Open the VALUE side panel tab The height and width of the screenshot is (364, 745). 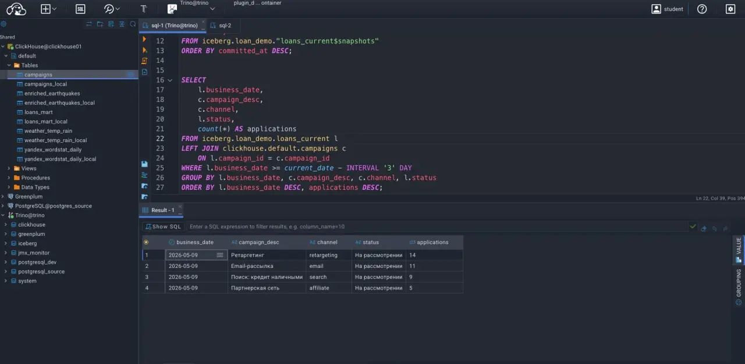(739, 250)
